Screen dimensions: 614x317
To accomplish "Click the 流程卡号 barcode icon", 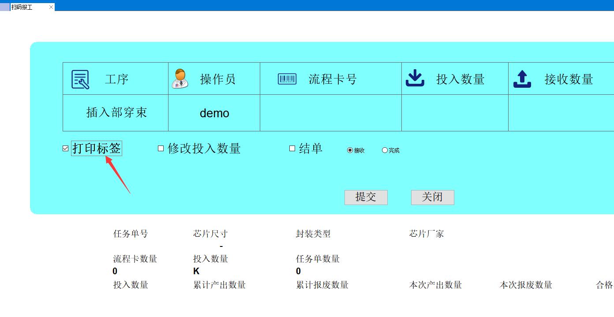I will pyautogui.click(x=287, y=79).
